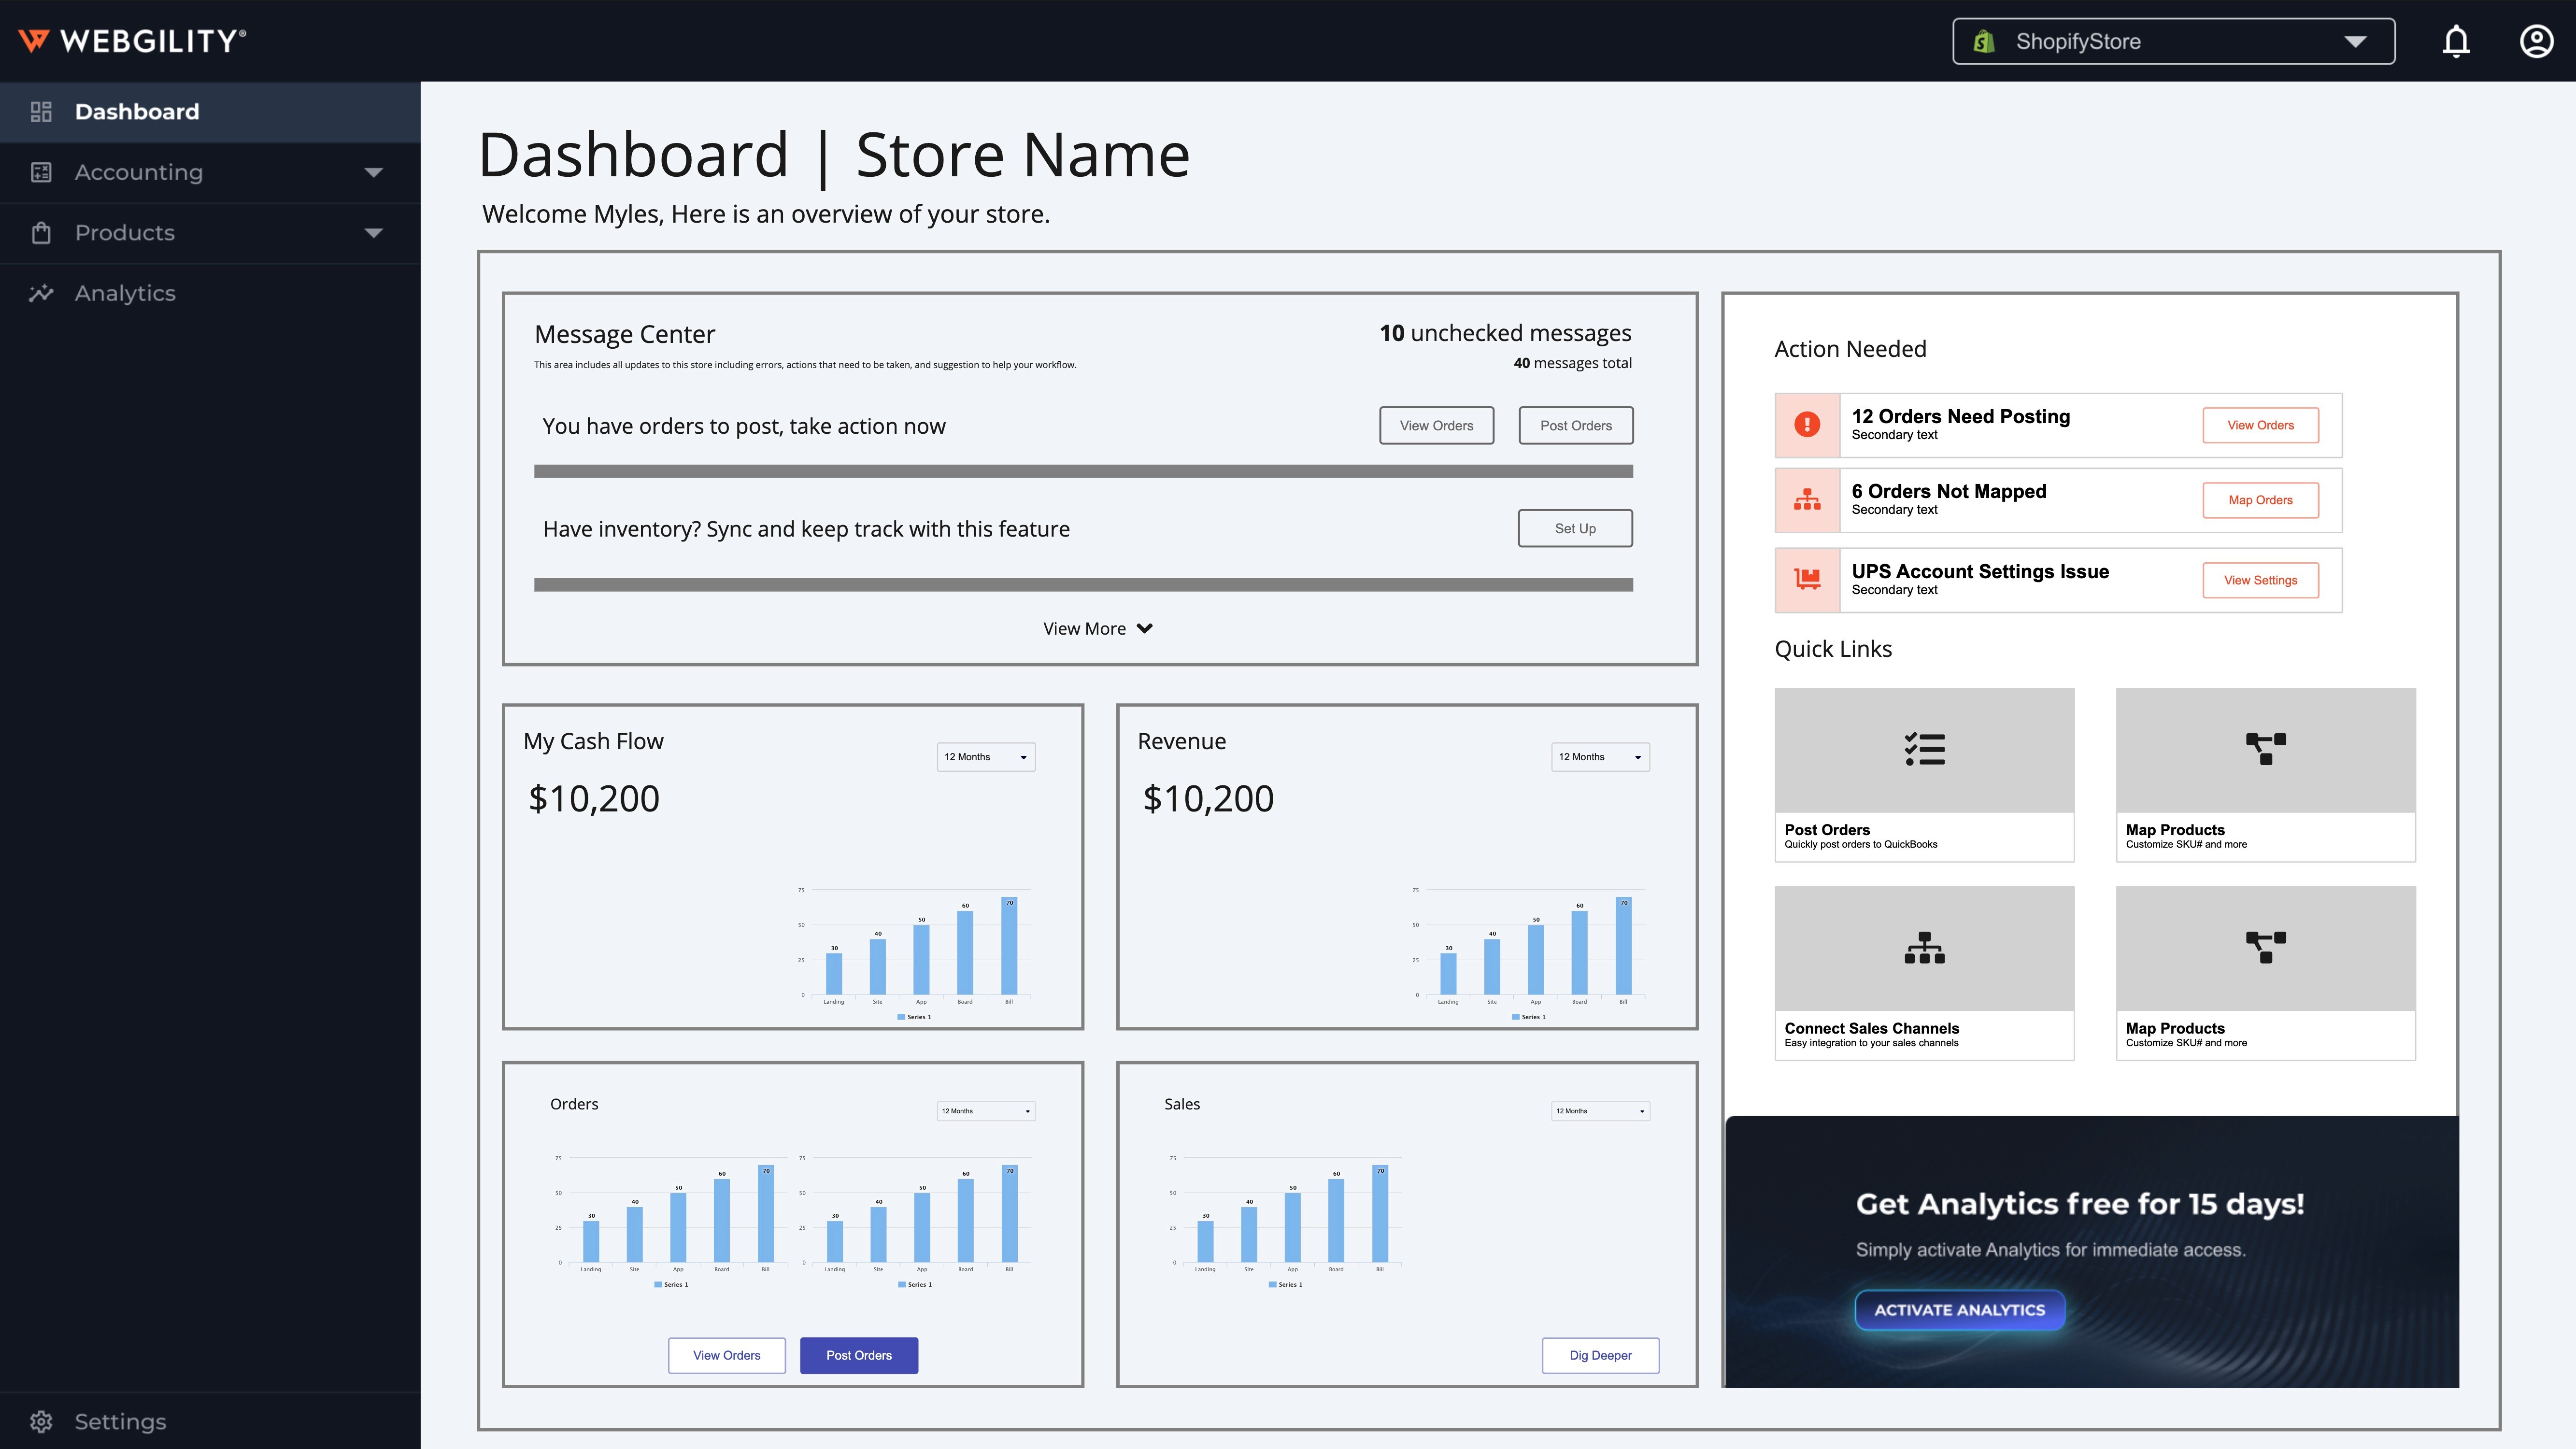Screen dimensions: 2576x1449
Task: Click the notification bell icon
Action: (x=2456, y=41)
